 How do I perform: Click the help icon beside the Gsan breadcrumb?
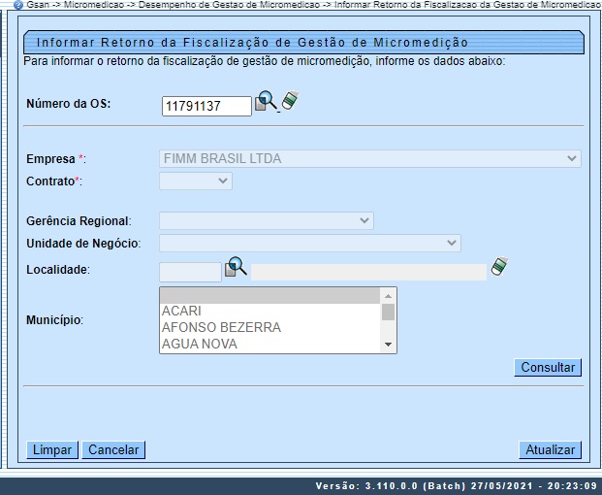tap(18, 5)
